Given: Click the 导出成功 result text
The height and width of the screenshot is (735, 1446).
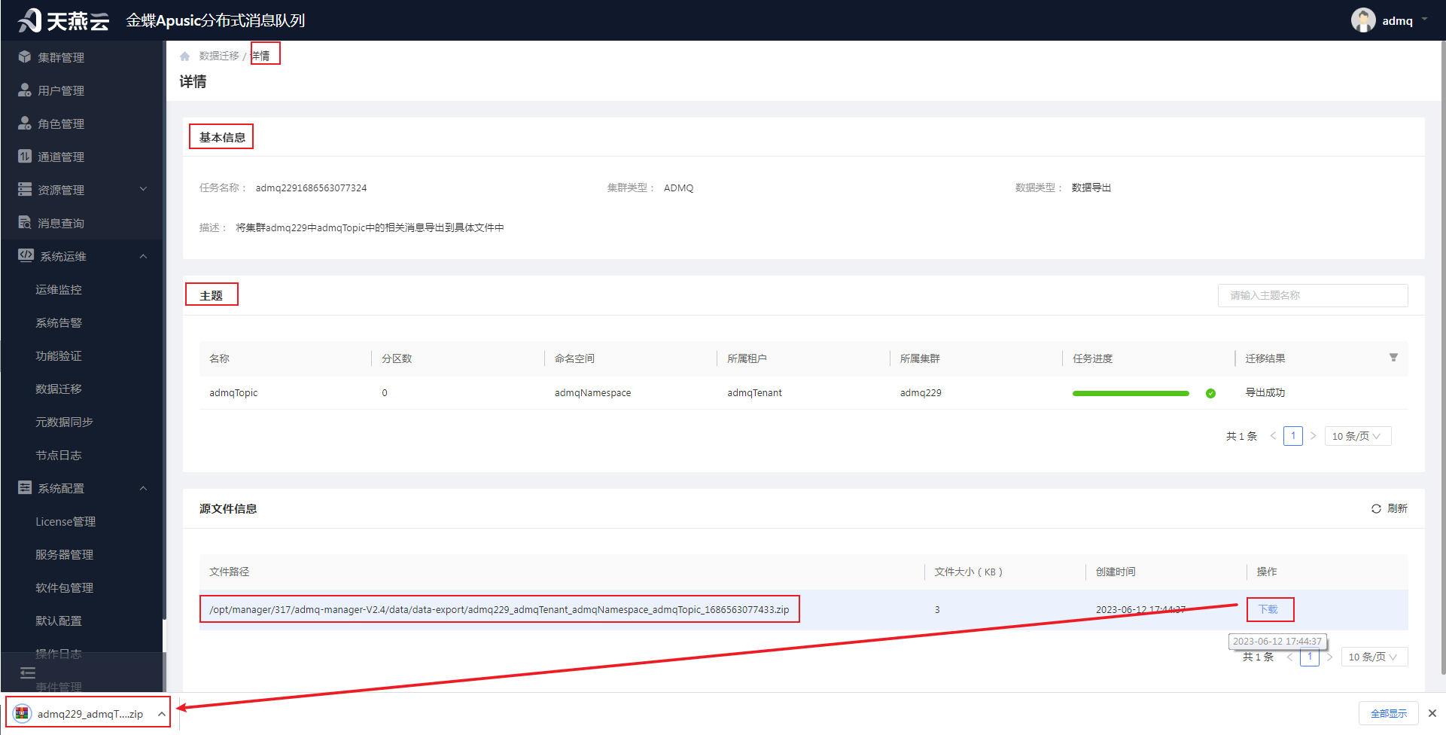Looking at the screenshot, I should [x=1265, y=392].
